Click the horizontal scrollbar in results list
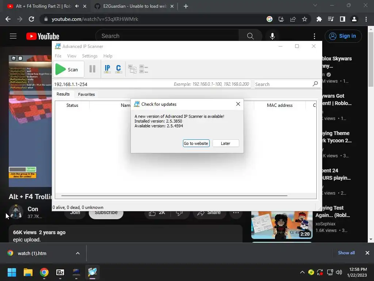 point(174,195)
